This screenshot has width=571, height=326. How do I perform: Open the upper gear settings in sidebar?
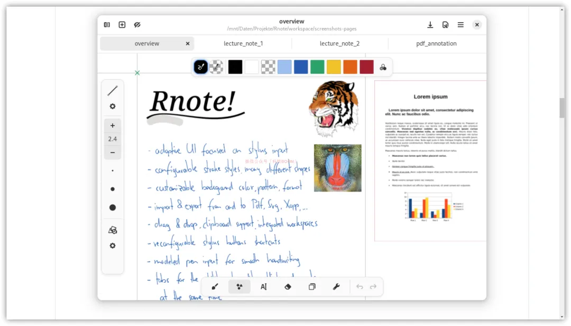(113, 107)
